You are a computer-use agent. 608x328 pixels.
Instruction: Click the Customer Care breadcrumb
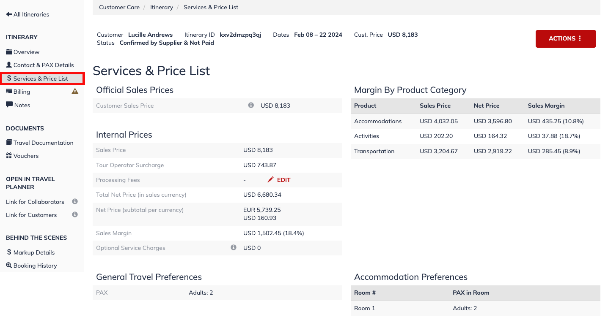pos(119,7)
